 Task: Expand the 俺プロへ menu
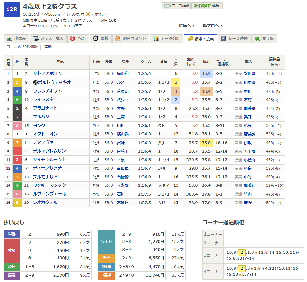coord(212,26)
